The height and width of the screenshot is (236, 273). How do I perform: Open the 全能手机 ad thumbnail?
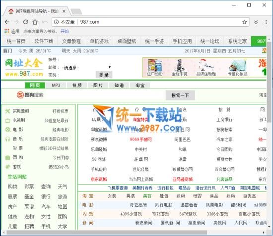pyautogui.click(x=180, y=68)
